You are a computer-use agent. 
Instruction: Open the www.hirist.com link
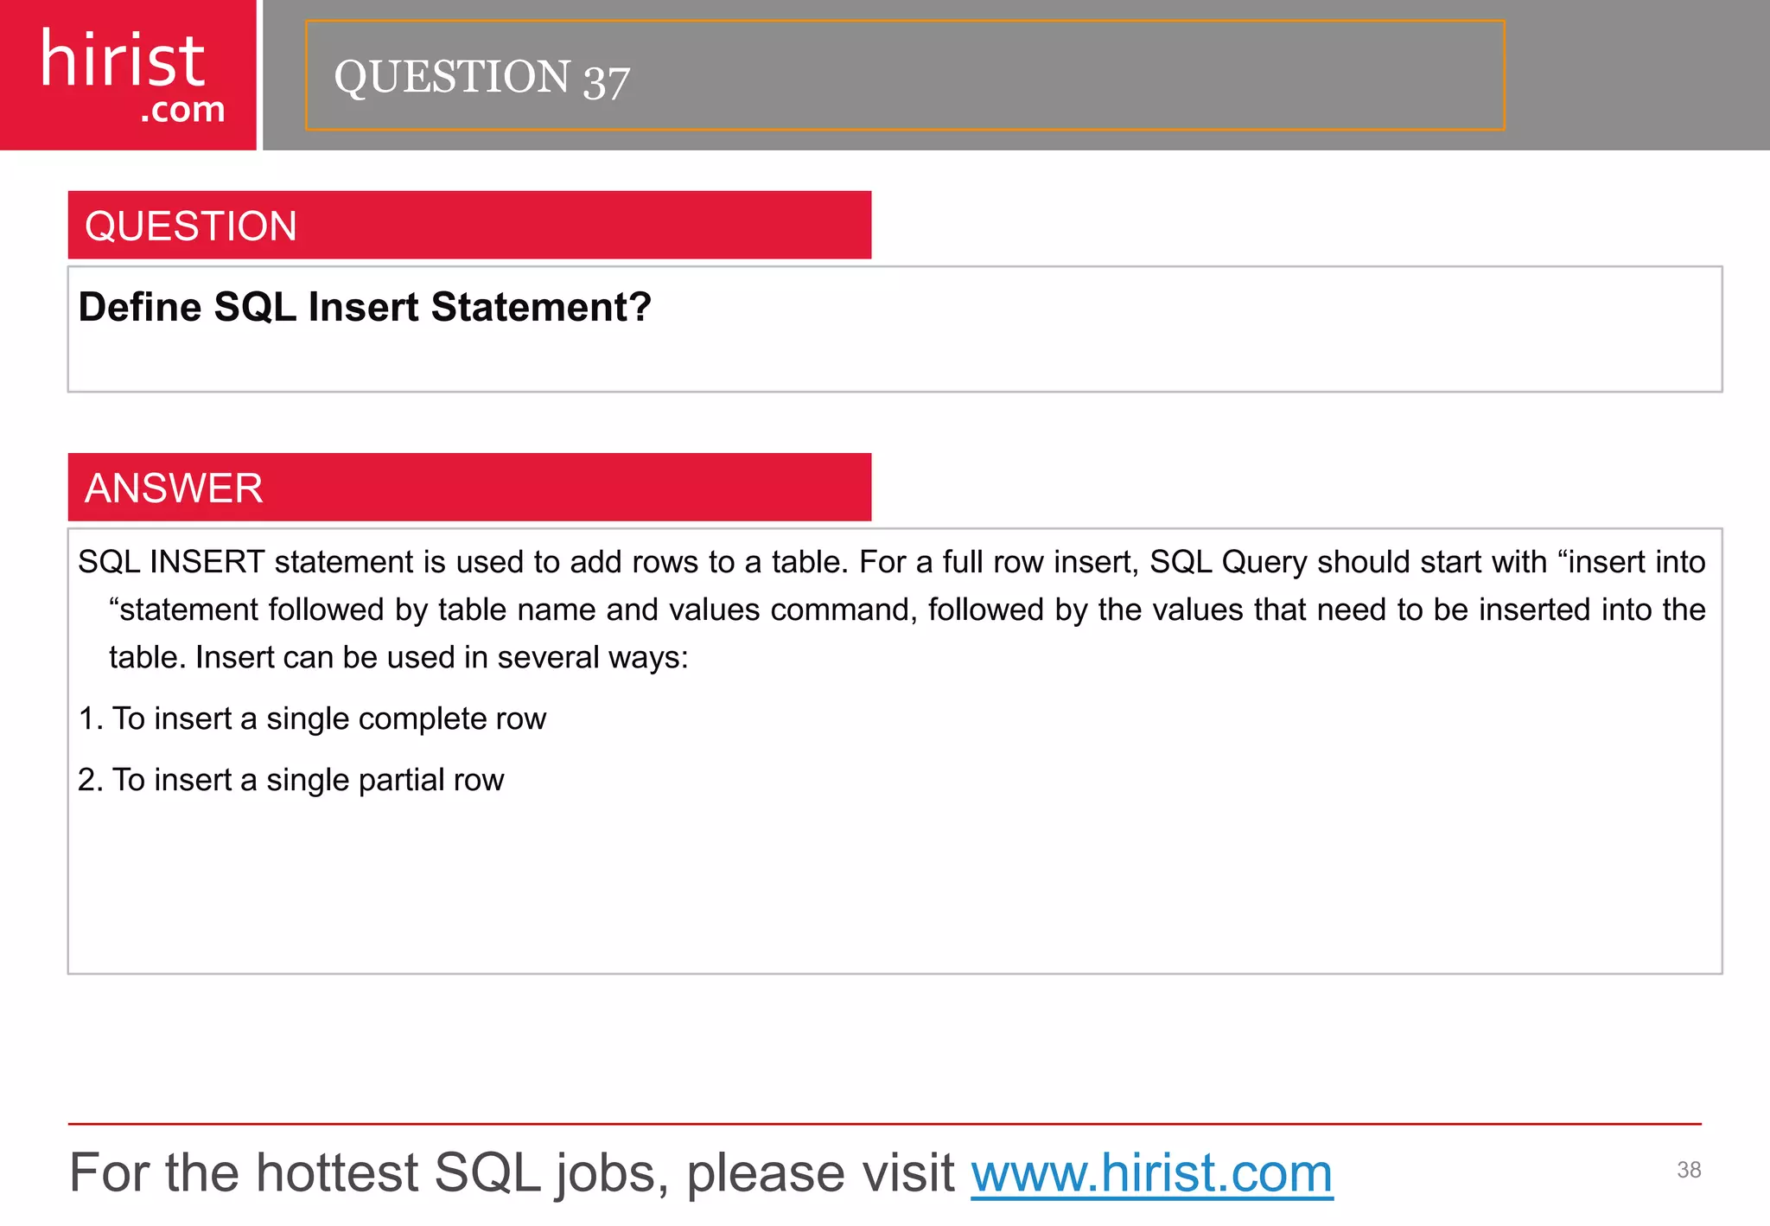[x=1152, y=1173]
